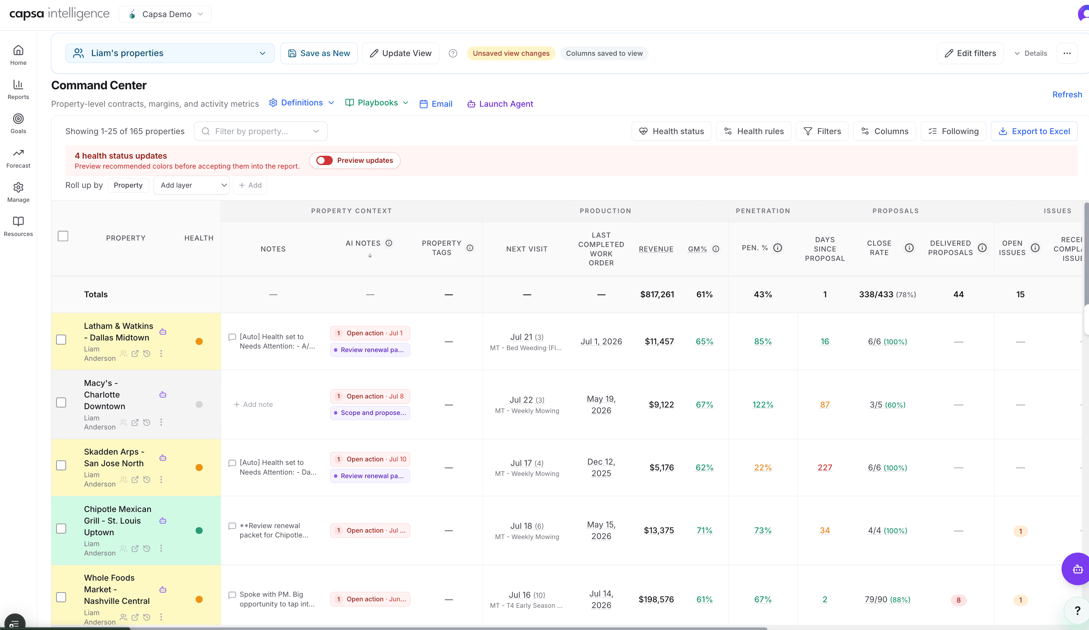Image resolution: width=1089 pixels, height=630 pixels.
Task: Select the Latham & Watkins - Dallas Midtown checkbox
Action: click(61, 340)
